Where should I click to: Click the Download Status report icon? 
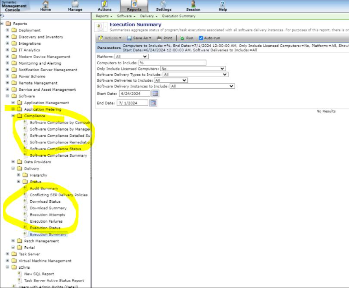(25, 201)
